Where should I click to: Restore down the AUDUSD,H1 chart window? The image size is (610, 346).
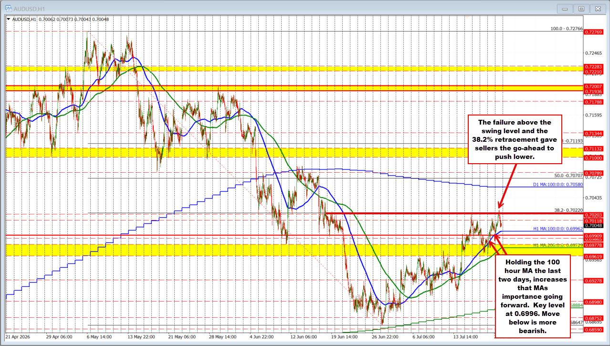click(581, 8)
